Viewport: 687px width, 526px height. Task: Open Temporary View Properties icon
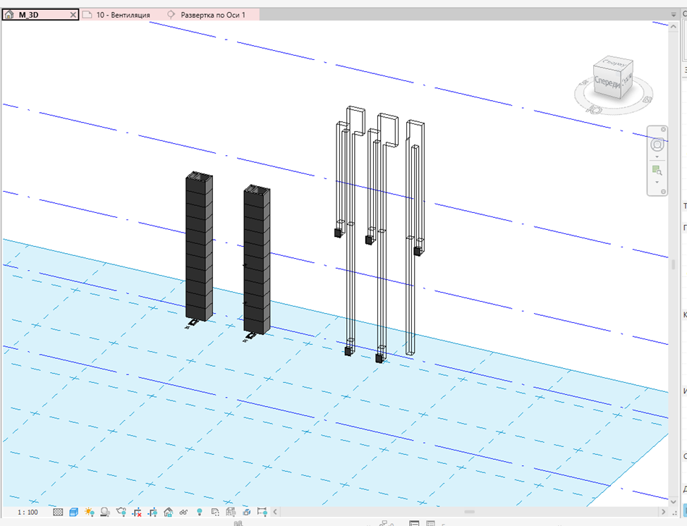pyautogui.click(x=215, y=512)
